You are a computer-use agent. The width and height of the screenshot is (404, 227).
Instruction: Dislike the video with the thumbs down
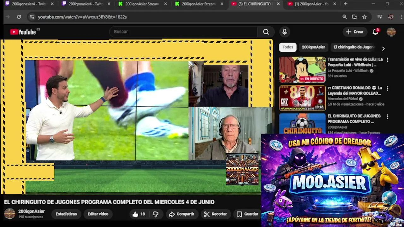[156, 214]
